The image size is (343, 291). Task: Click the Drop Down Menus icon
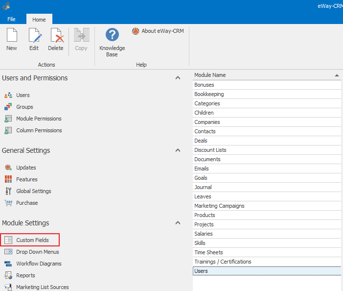click(8, 252)
